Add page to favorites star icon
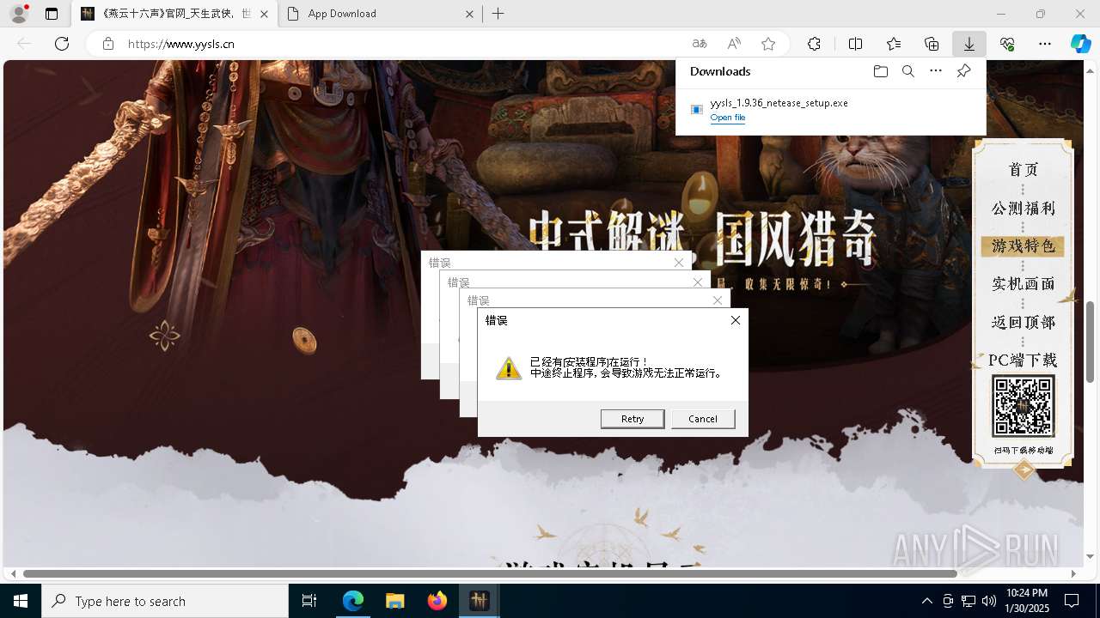Viewport: 1100px width, 618px height. pos(768,44)
